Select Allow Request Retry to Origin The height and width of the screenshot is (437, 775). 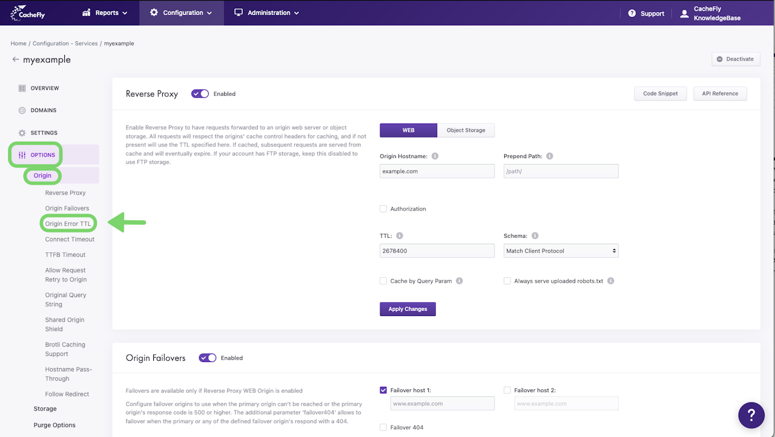[x=66, y=275]
